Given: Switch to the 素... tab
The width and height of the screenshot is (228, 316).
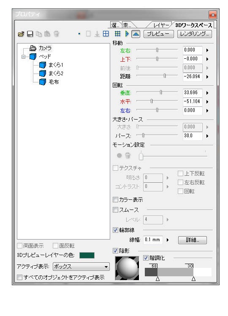Looking at the screenshot, I should (127, 25).
